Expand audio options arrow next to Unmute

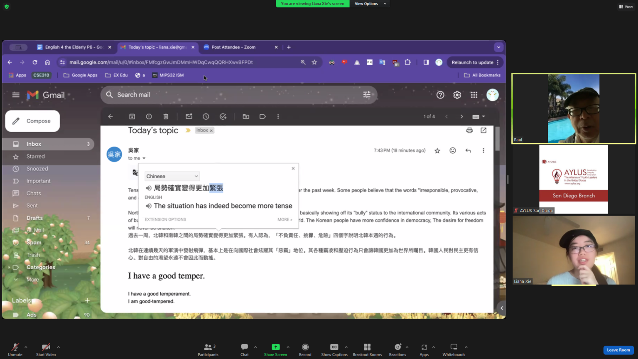click(x=26, y=347)
